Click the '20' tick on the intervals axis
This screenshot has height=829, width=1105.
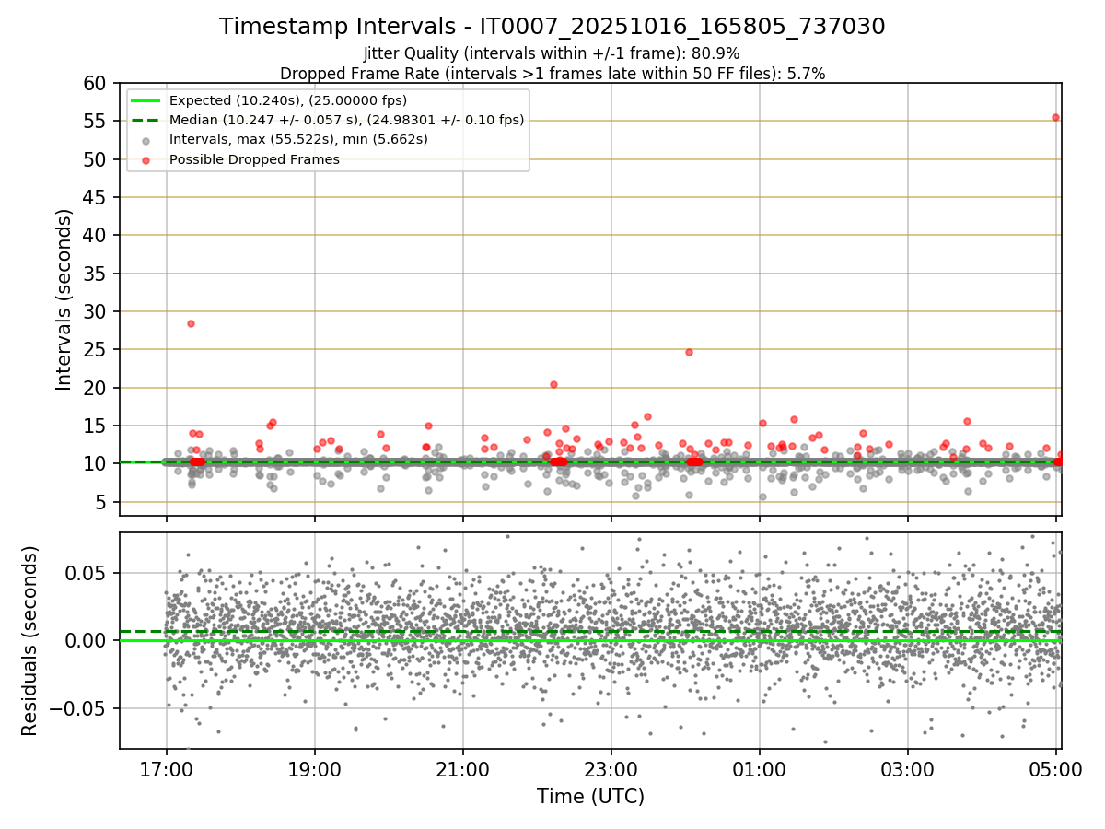click(95, 389)
